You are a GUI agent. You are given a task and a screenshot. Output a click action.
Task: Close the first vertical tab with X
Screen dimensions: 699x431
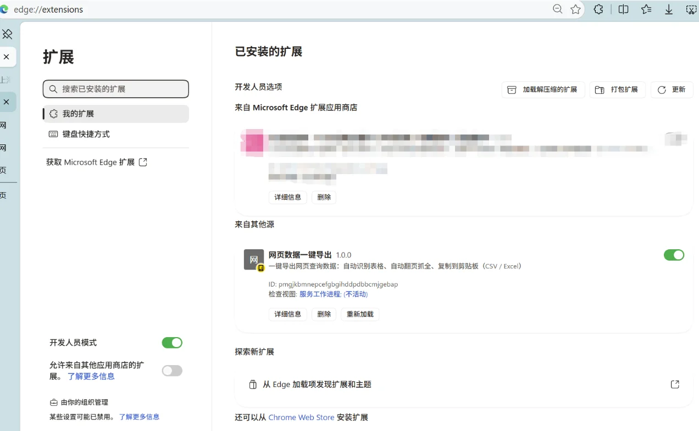[7, 57]
